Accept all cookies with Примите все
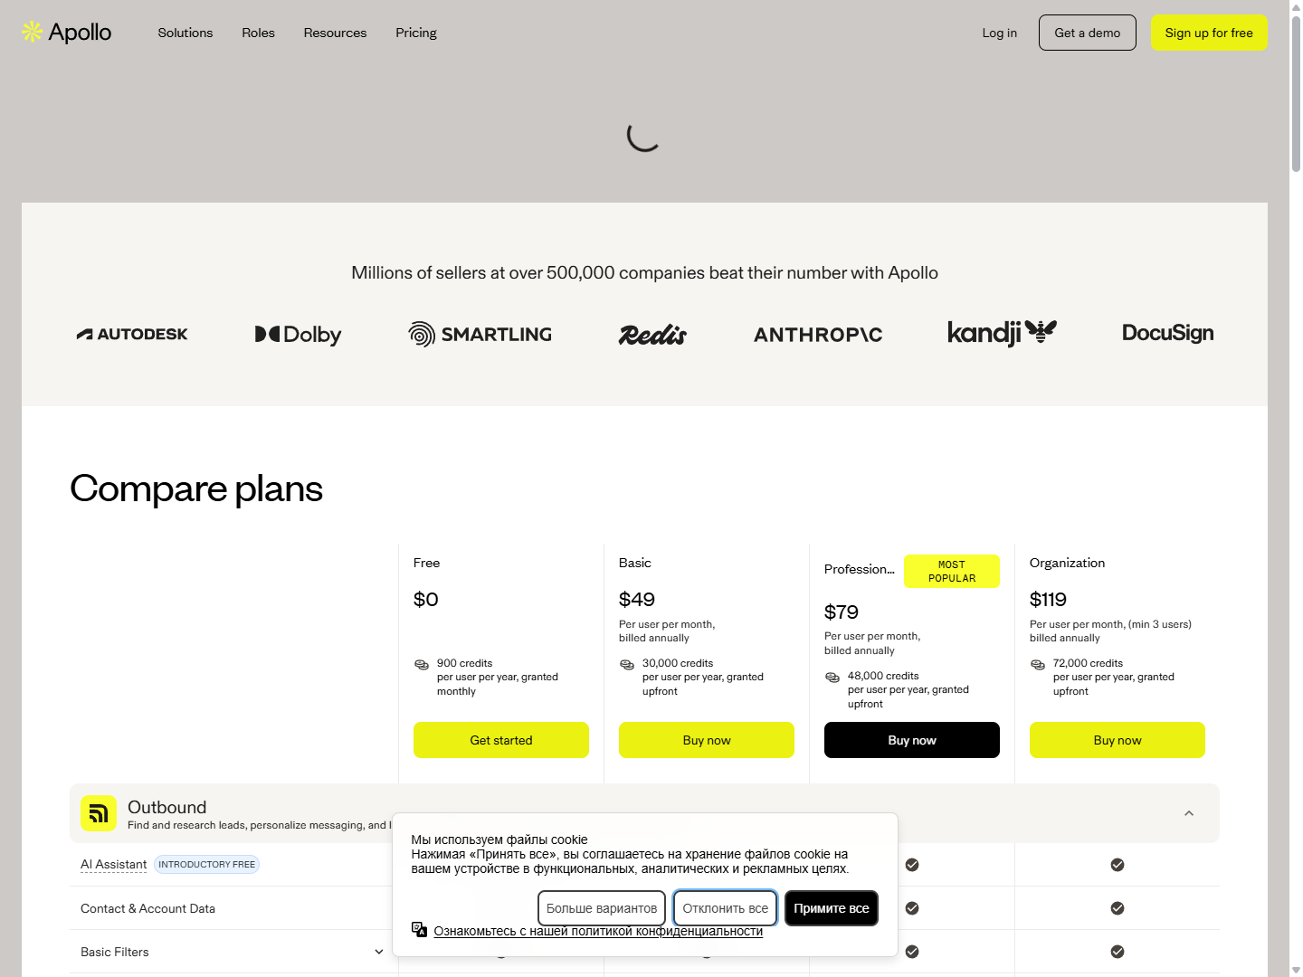 tap(831, 908)
